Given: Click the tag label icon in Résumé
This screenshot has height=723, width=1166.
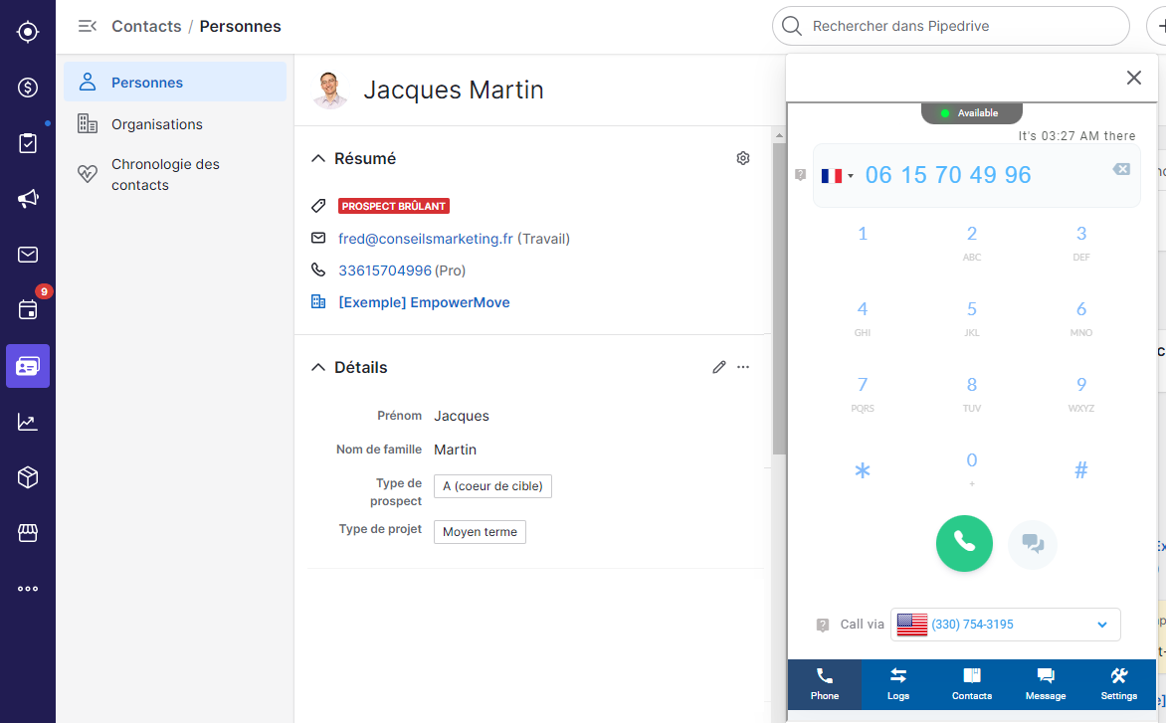Looking at the screenshot, I should point(318,206).
